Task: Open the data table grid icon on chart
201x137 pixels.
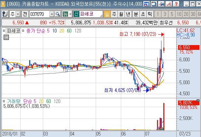Action: (6, 37)
